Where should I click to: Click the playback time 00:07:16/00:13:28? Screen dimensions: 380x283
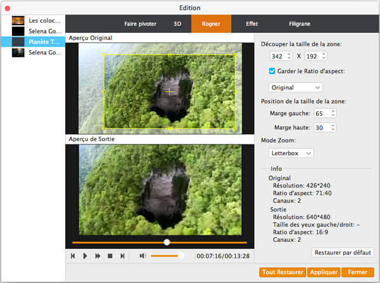point(223,256)
